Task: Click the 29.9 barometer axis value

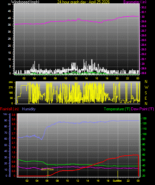Action: 144,21
